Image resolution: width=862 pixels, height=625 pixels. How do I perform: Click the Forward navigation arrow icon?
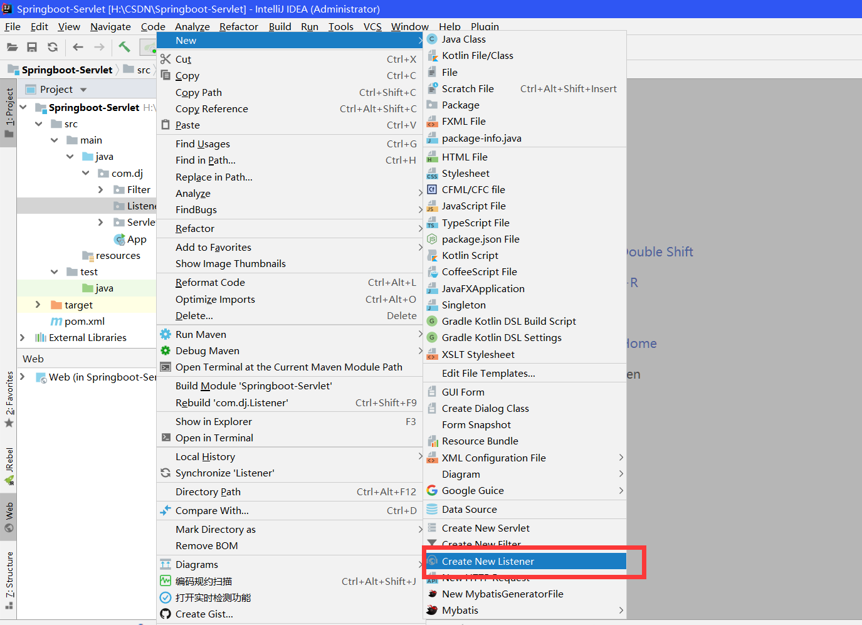click(99, 47)
